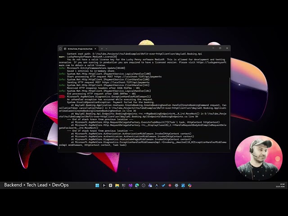Click the Microsoft.EntityFrameworkCore.Update info line
This screenshot has height=216, width=288.
pos(92,68)
